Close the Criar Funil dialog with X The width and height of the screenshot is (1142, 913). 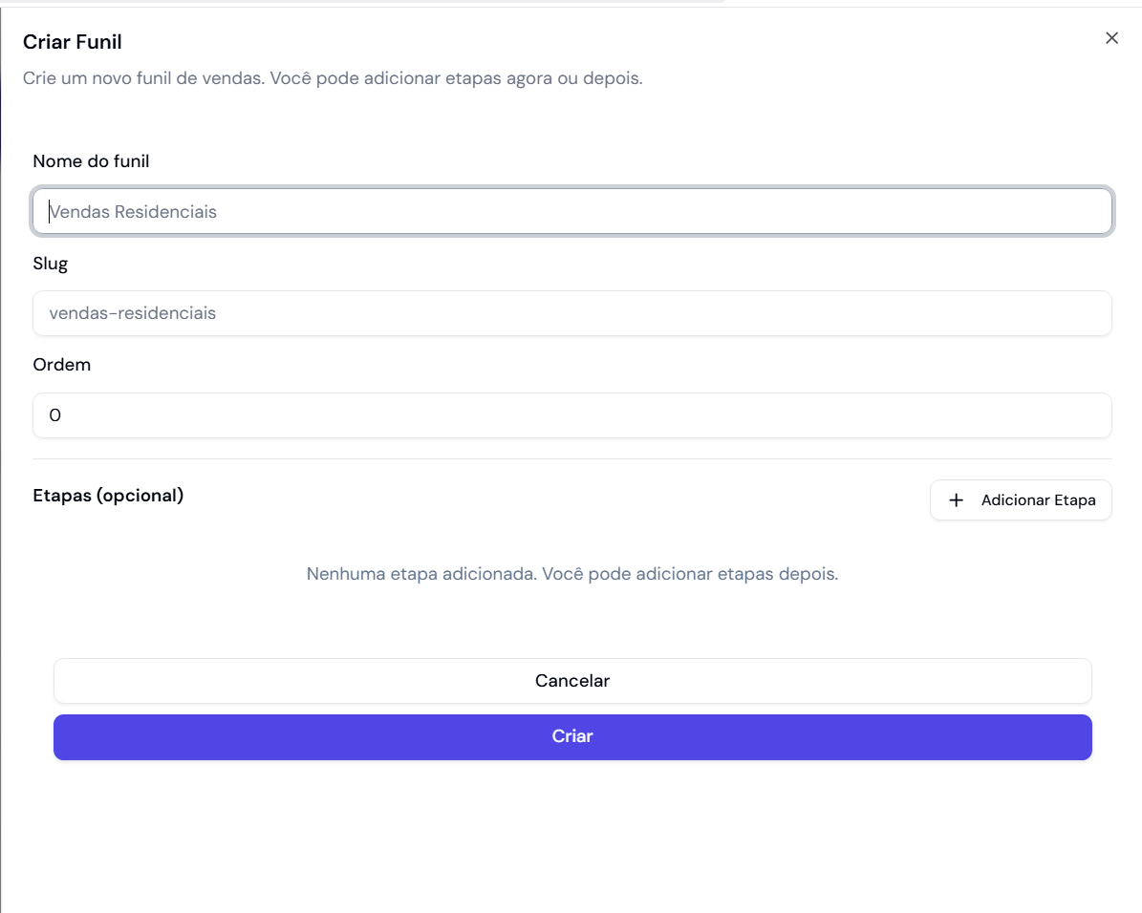coord(1111,38)
